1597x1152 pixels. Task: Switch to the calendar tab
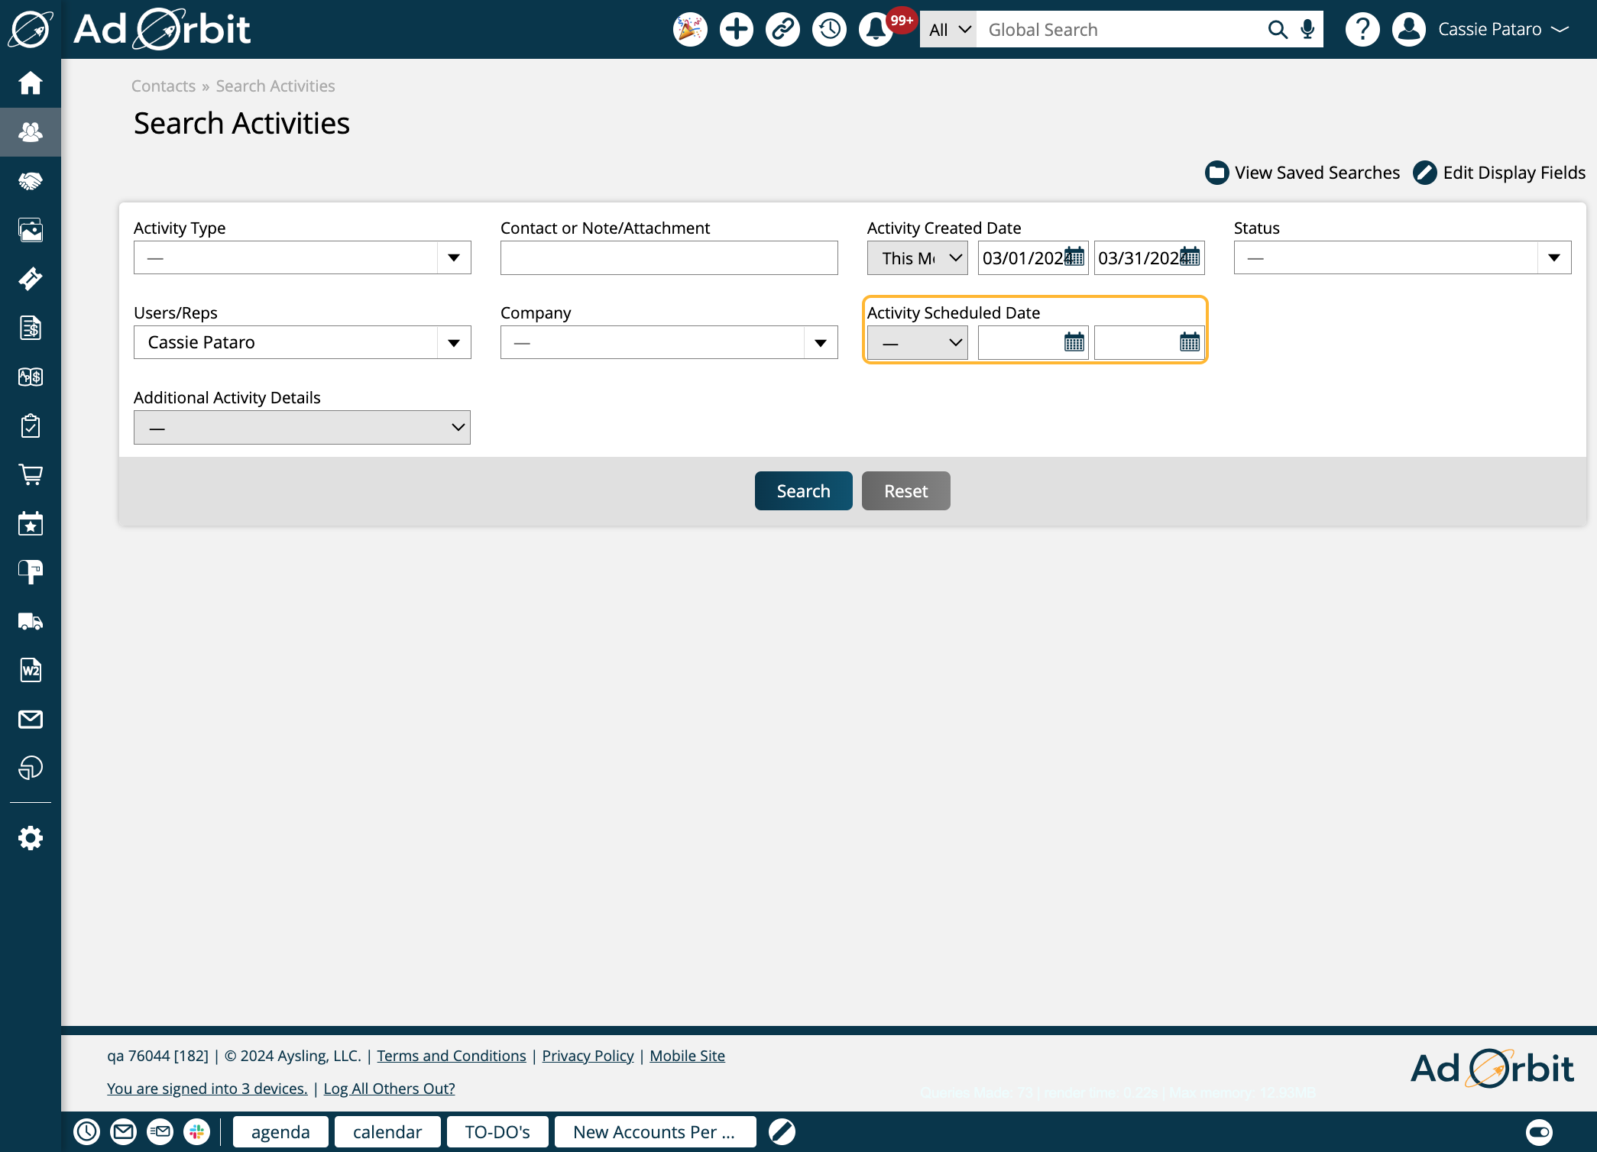coord(386,1131)
